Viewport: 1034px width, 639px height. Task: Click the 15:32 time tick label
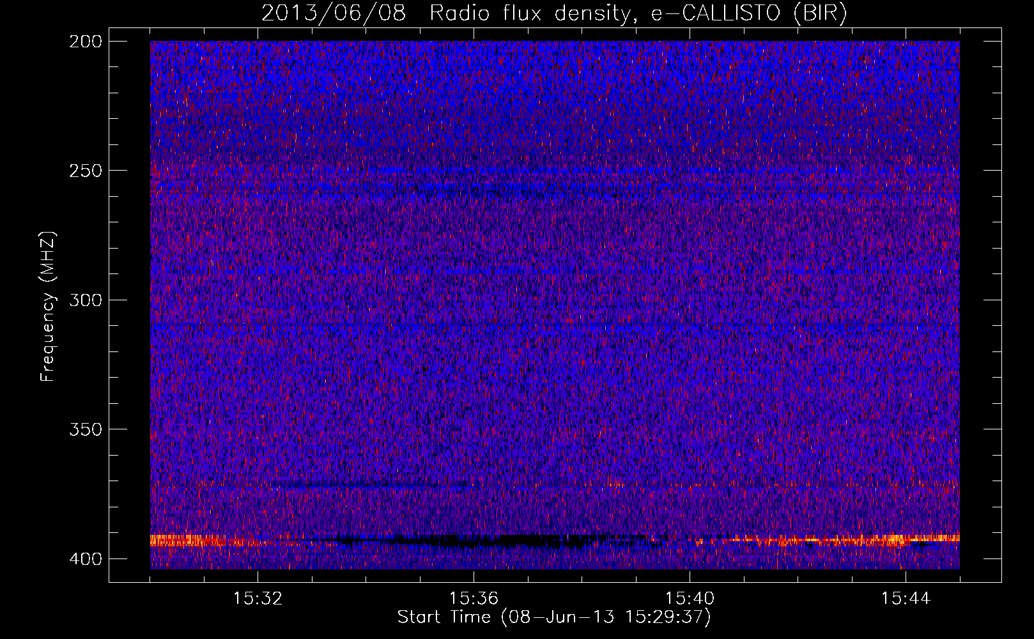(258, 599)
